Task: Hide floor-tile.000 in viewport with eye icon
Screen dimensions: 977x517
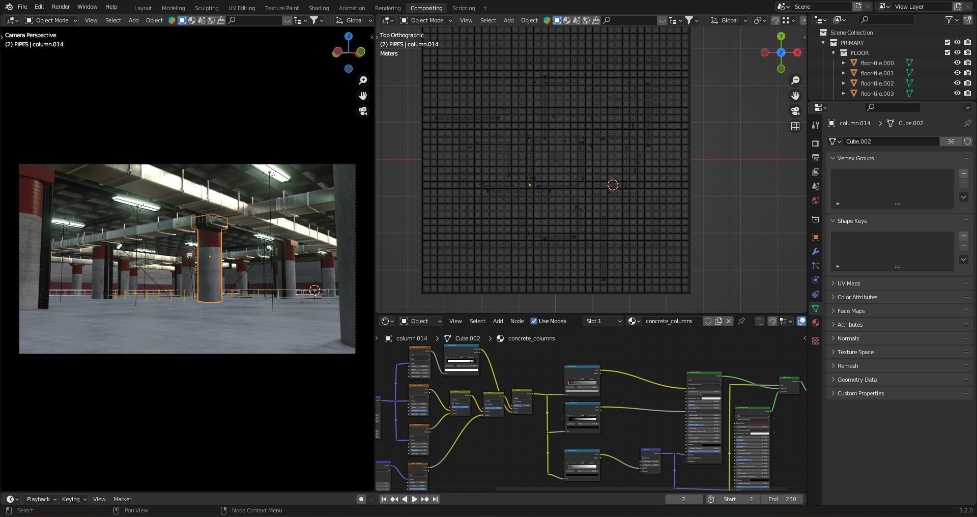Action: click(x=957, y=63)
